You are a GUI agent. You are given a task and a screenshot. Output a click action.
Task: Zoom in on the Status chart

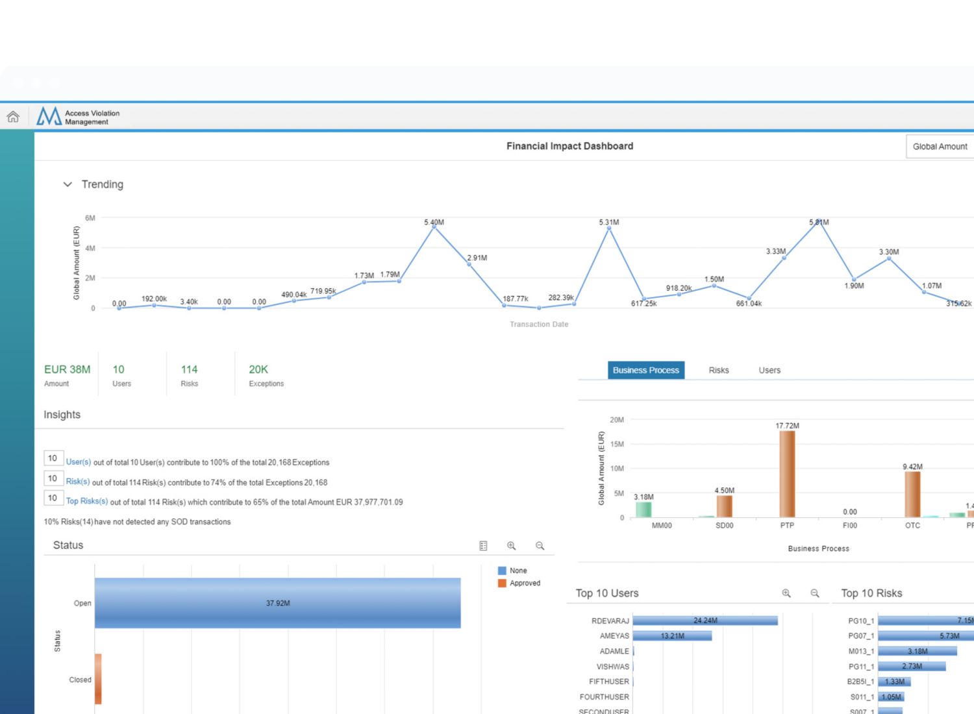(x=512, y=546)
